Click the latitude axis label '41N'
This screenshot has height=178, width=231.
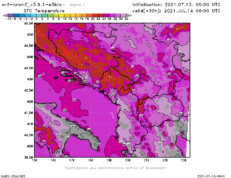tap(30, 124)
